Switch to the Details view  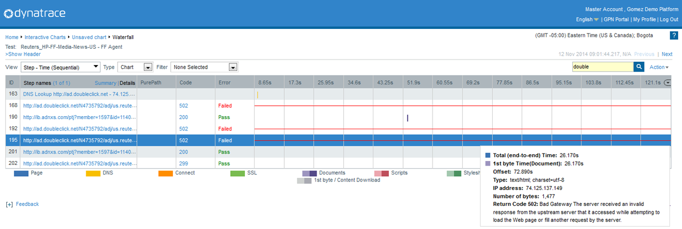[x=127, y=83]
